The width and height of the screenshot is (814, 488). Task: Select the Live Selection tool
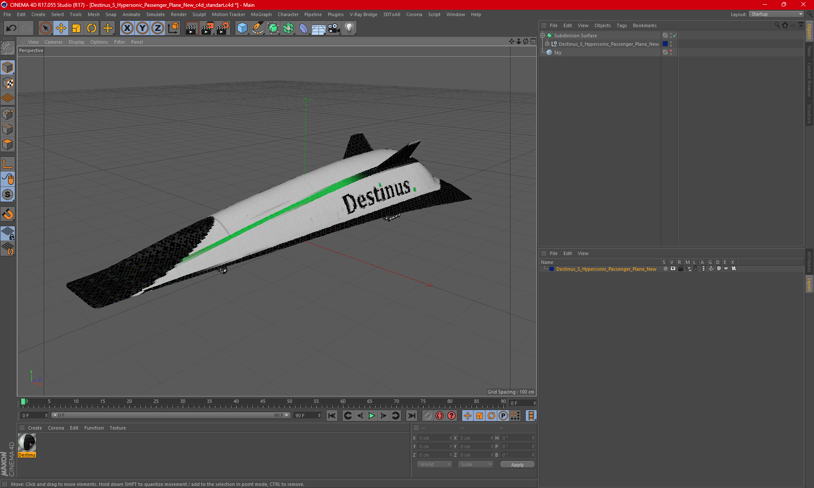[x=45, y=28]
